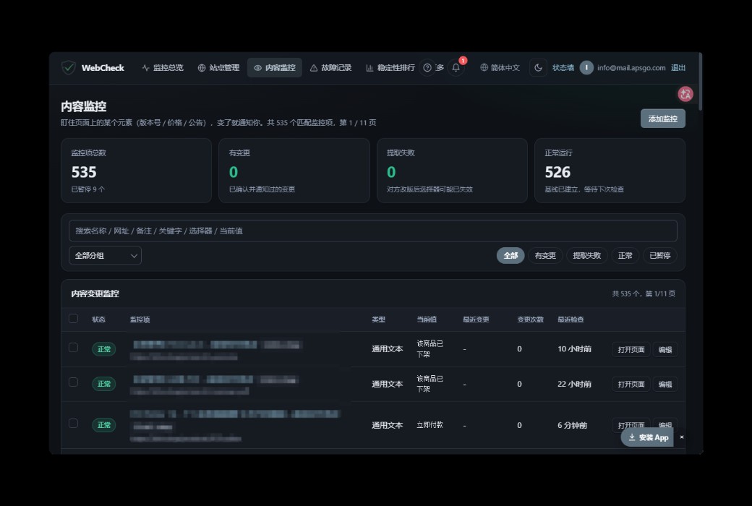The height and width of the screenshot is (506, 752).
Task: Toggle dark mode moon icon
Action: point(538,68)
